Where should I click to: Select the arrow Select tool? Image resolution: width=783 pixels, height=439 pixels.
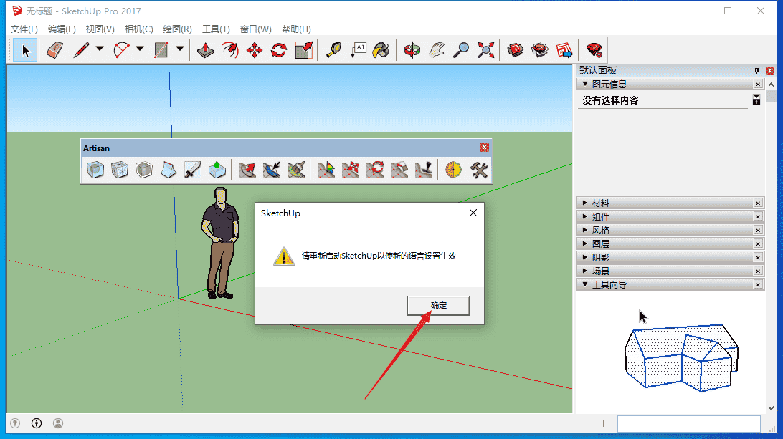point(26,50)
